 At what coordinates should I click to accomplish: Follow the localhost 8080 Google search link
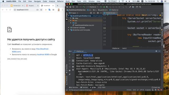click(x=43, y=55)
